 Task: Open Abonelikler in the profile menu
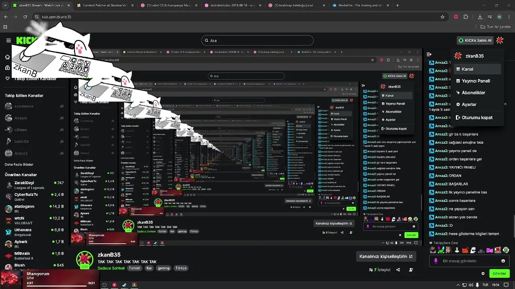point(477,93)
